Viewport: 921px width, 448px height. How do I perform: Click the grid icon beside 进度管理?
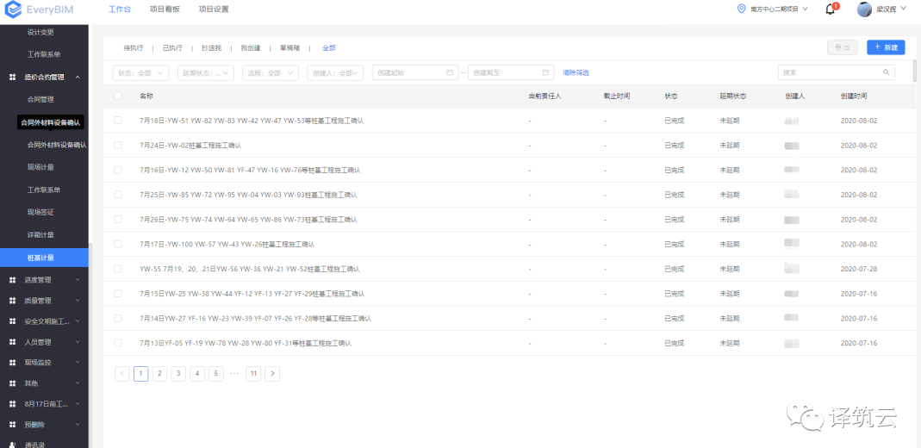coord(12,280)
